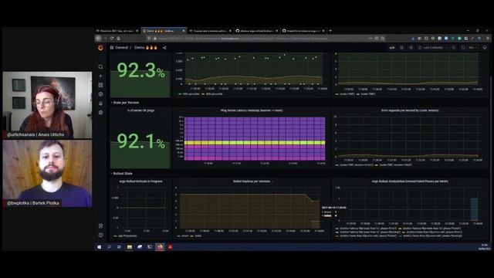494x278 pixels.
Task: Go to the browser home page icon
Action: click(118, 39)
